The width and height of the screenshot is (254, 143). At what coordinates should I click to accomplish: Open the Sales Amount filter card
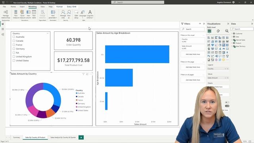tap(193, 47)
